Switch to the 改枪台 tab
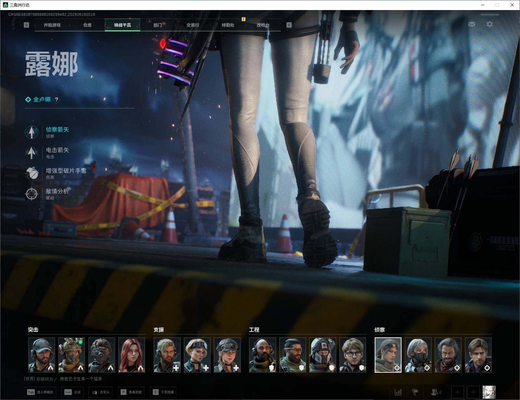520x400 pixels. 263,25
